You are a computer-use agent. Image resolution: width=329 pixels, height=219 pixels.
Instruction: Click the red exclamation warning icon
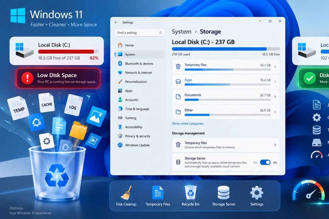27,78
